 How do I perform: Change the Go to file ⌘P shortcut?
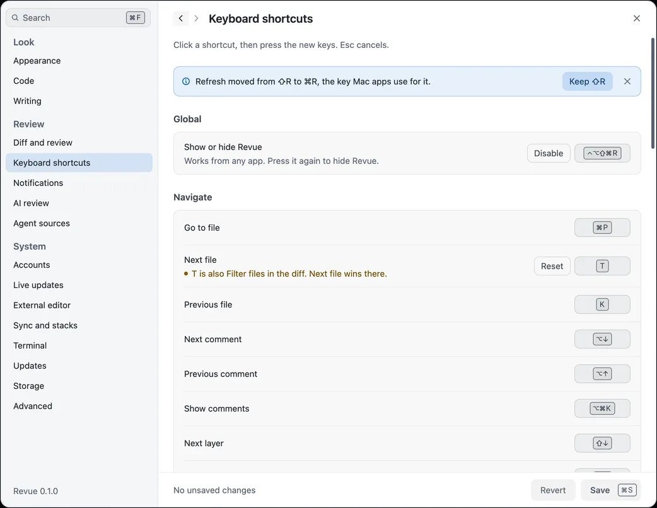pos(602,228)
